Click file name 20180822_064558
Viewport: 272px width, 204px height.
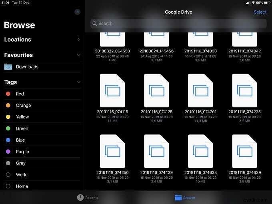(x=112, y=51)
